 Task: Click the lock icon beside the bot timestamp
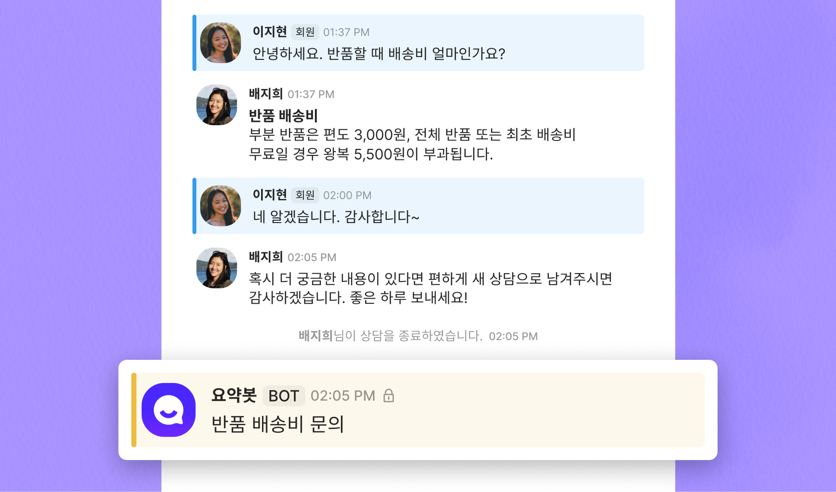coord(389,396)
